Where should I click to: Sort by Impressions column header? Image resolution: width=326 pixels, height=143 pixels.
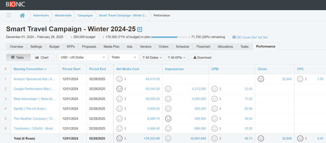[x=174, y=69]
